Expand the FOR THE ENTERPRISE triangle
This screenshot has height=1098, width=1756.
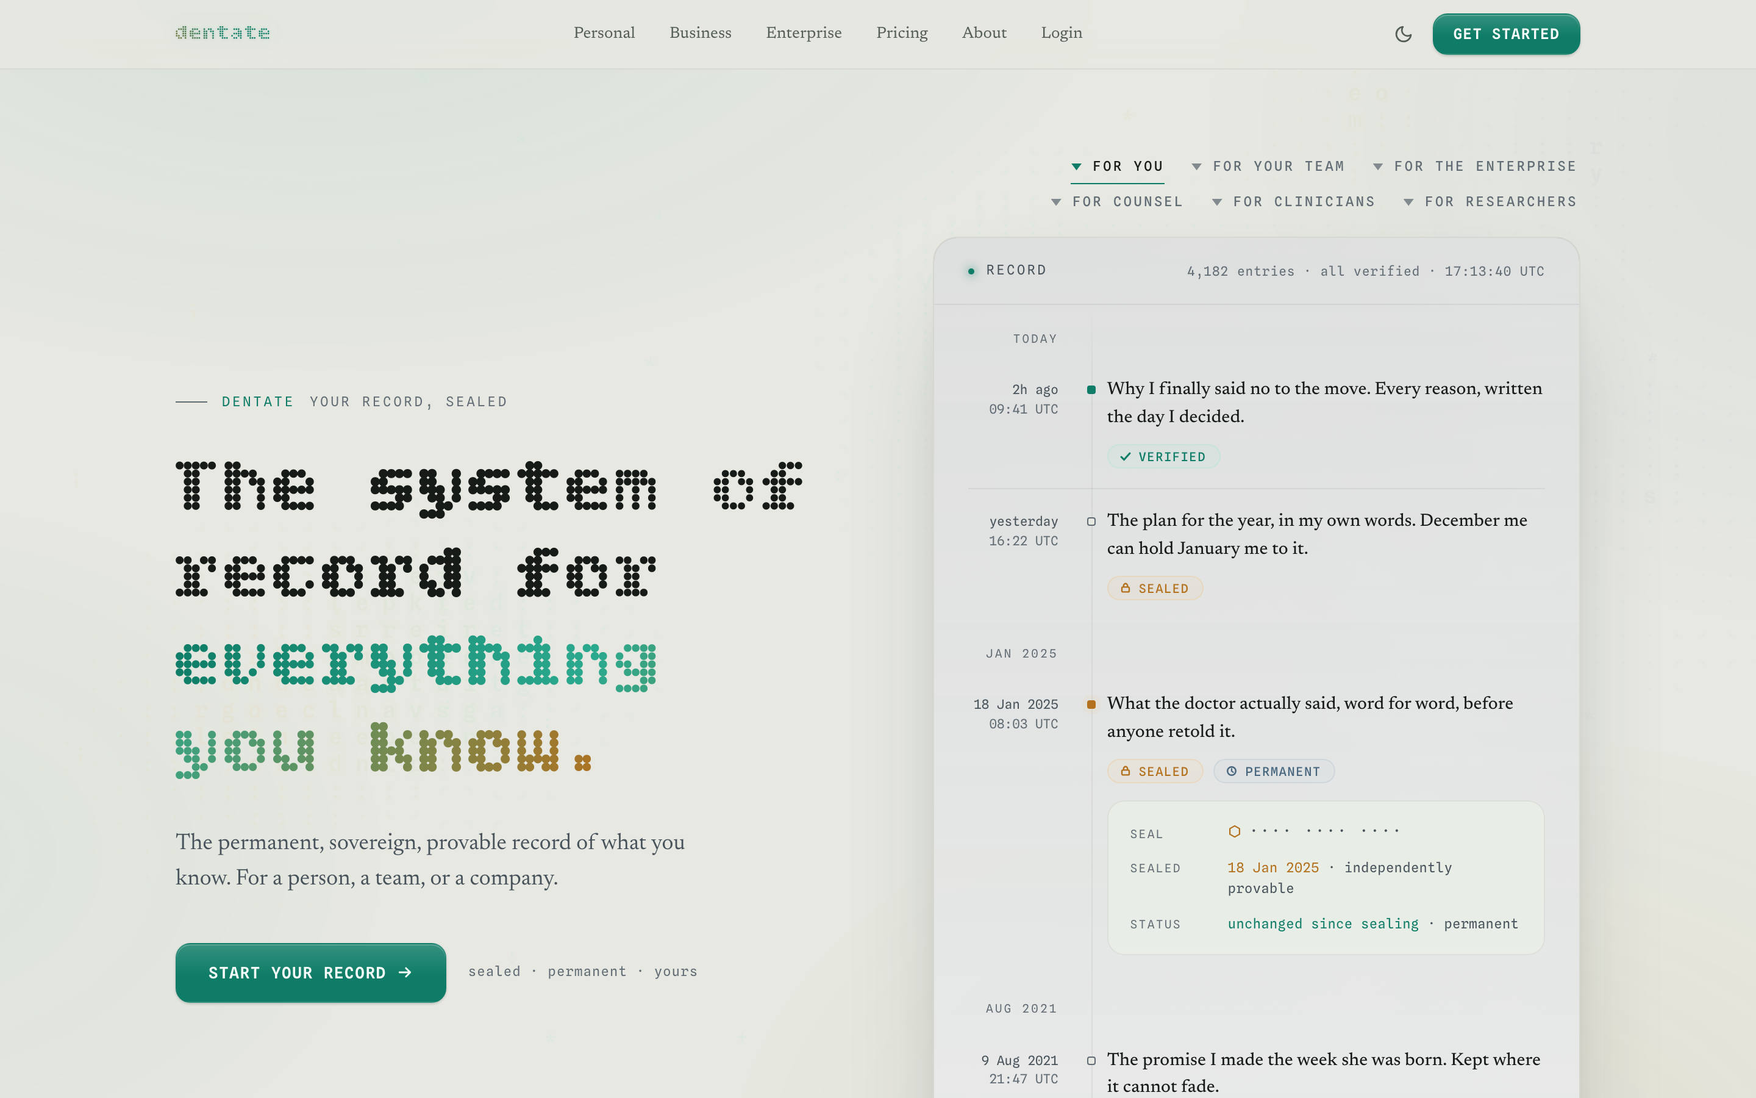[x=1378, y=167]
